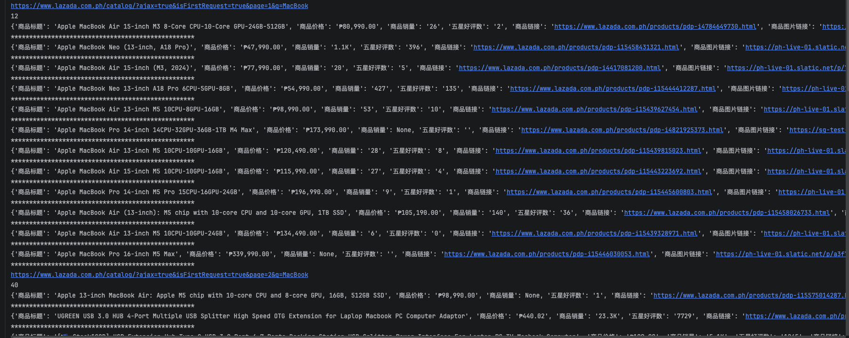Open the catalog page=2 MacBook URL
The width and height of the screenshot is (849, 338).
(x=160, y=275)
